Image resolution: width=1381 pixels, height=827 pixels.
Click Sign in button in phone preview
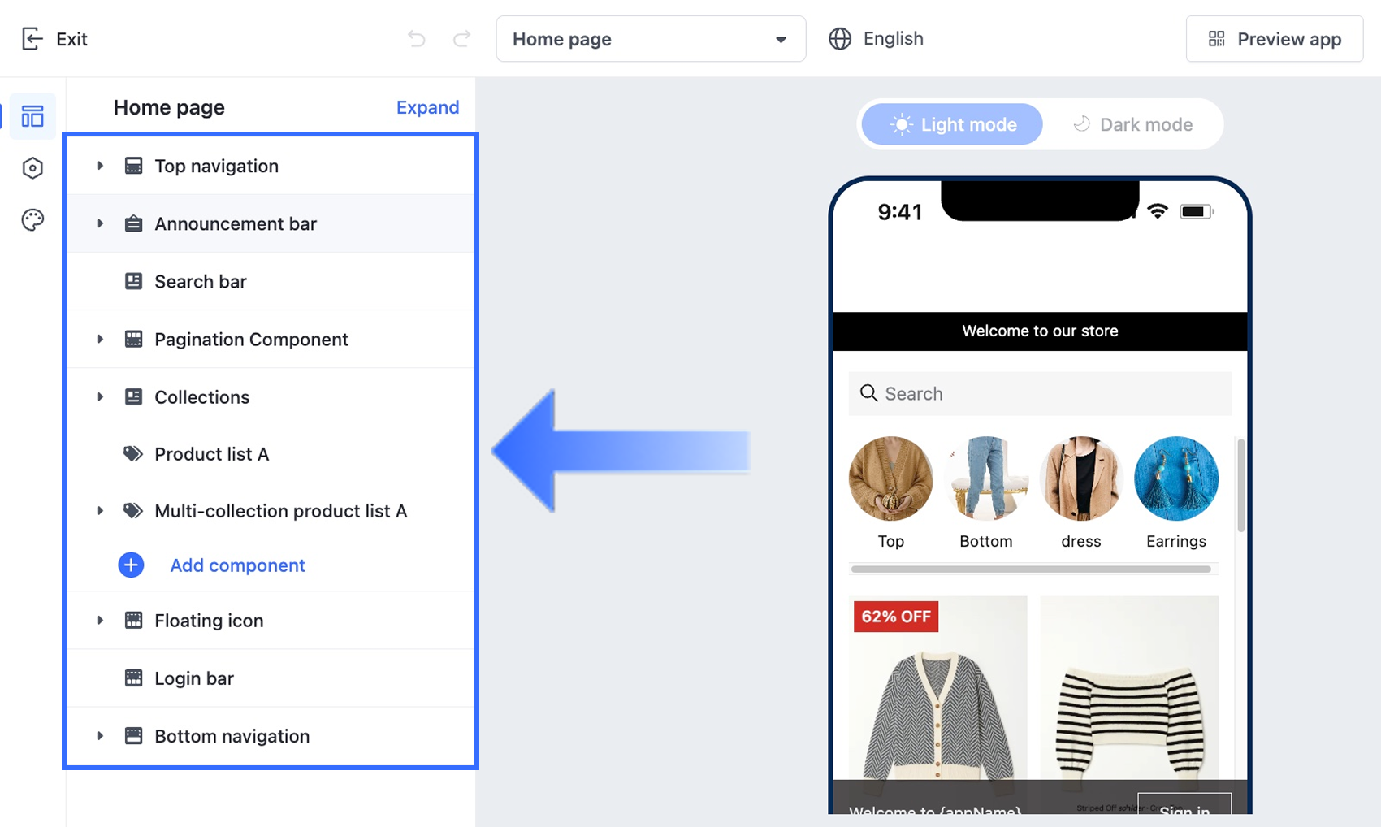click(1184, 803)
